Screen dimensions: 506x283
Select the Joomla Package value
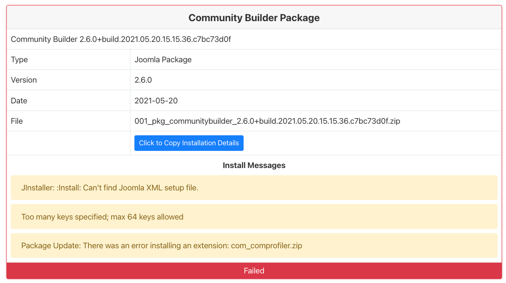163,59
